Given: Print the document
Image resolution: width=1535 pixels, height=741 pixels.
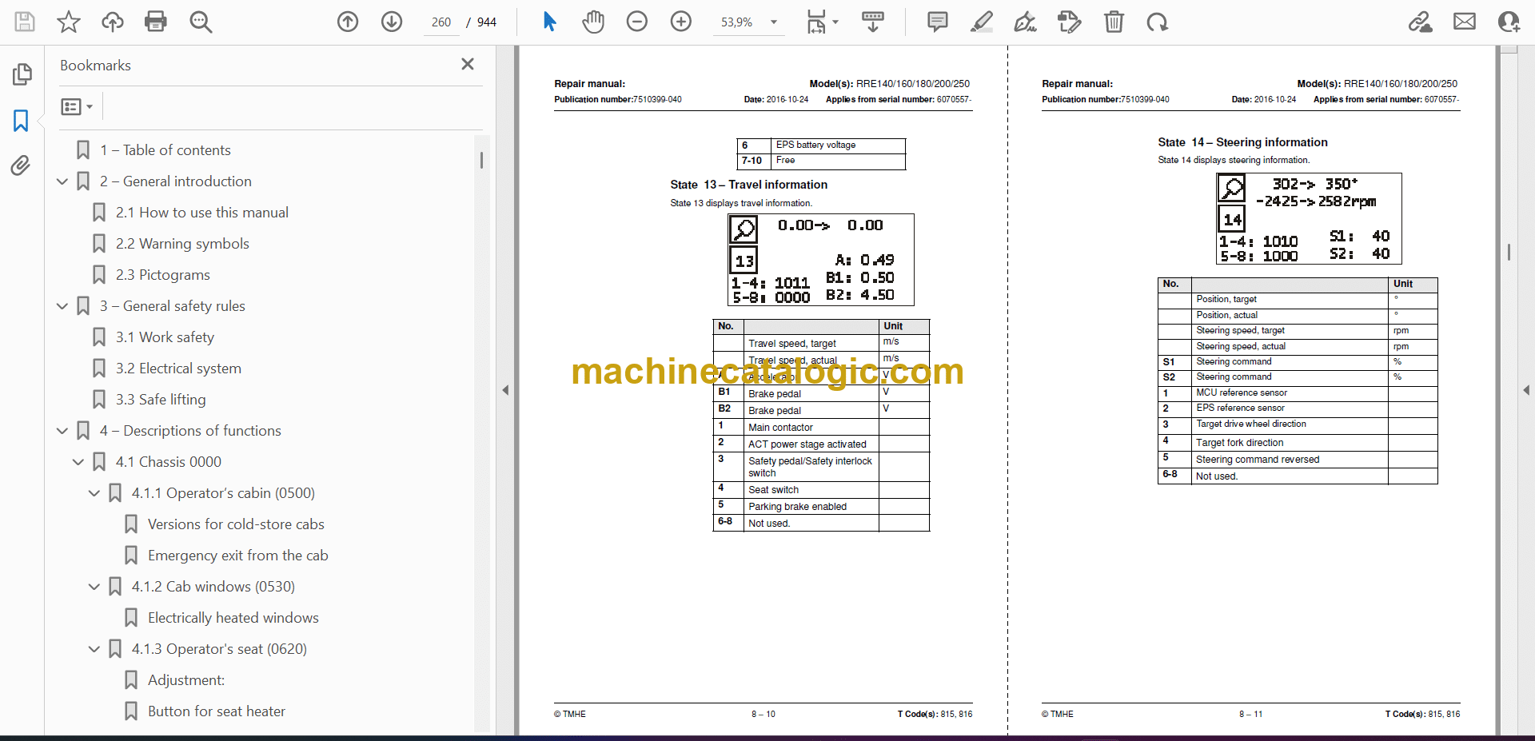Looking at the screenshot, I should pyautogui.click(x=156, y=22).
